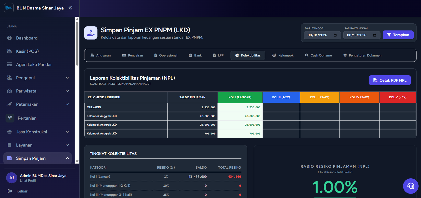Apply the date filter with Terapkan

(398, 35)
